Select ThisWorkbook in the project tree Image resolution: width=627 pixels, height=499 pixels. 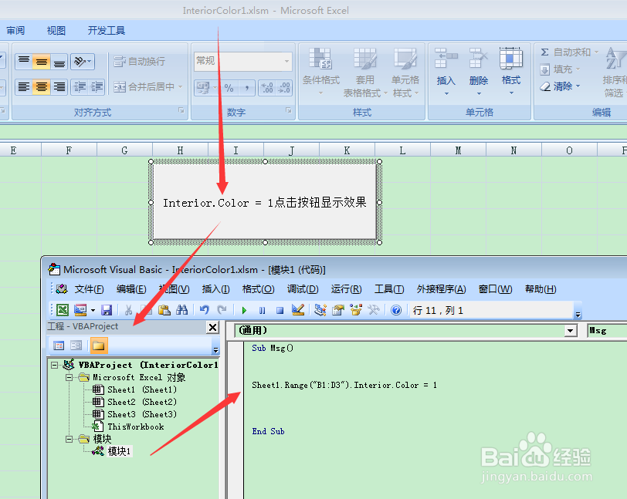click(128, 427)
